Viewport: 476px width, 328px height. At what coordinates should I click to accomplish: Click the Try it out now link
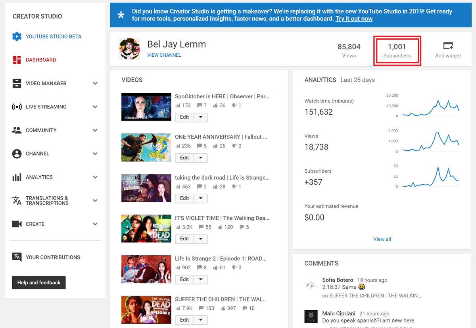pyautogui.click(x=354, y=19)
